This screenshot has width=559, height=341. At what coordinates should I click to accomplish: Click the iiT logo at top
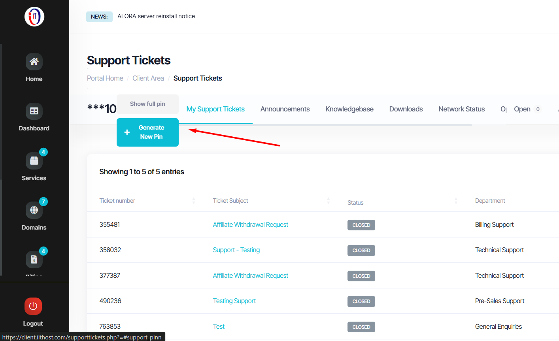coord(34,17)
